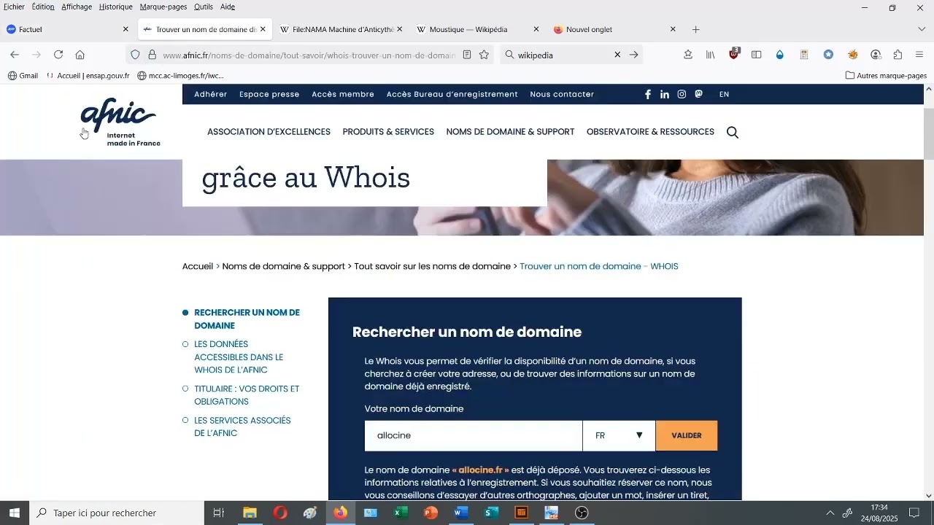Reload the current page
The width and height of the screenshot is (934, 525).
click(58, 55)
